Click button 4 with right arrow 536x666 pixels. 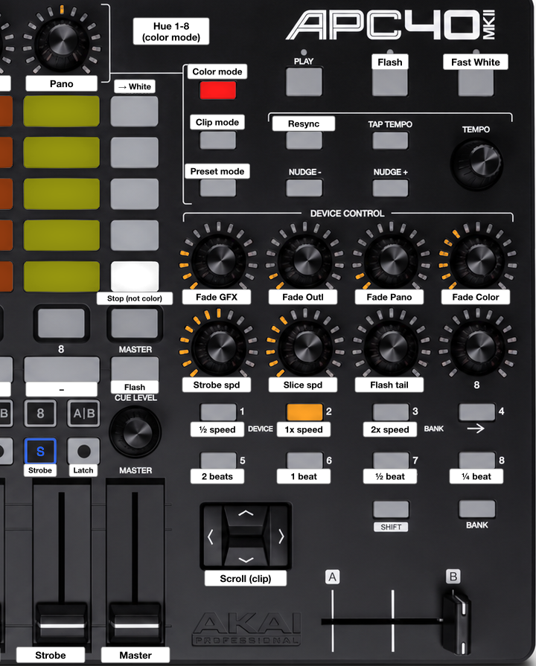pos(477,412)
